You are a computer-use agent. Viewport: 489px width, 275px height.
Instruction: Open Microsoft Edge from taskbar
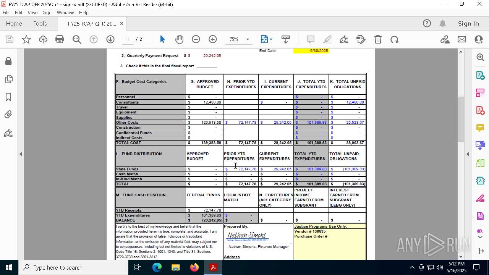click(157, 267)
